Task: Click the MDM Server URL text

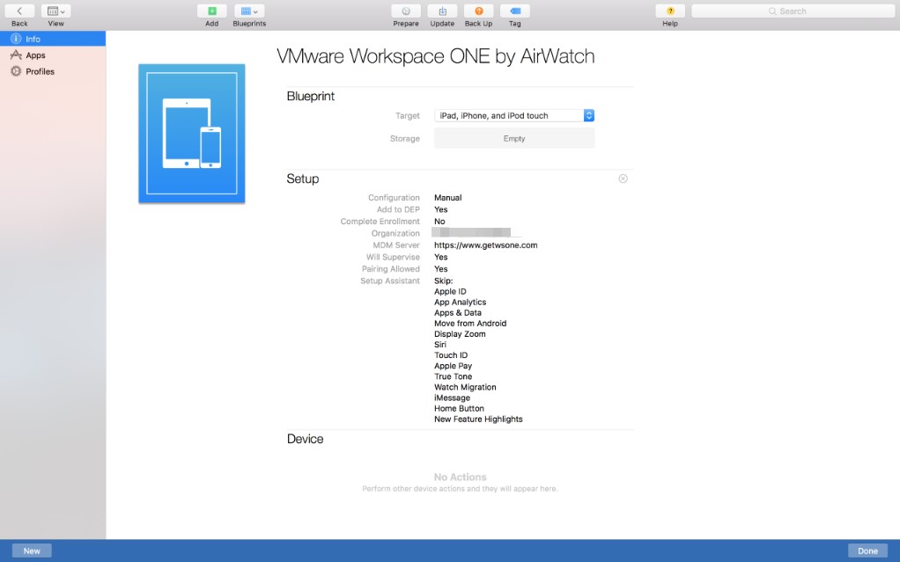Action: point(485,245)
